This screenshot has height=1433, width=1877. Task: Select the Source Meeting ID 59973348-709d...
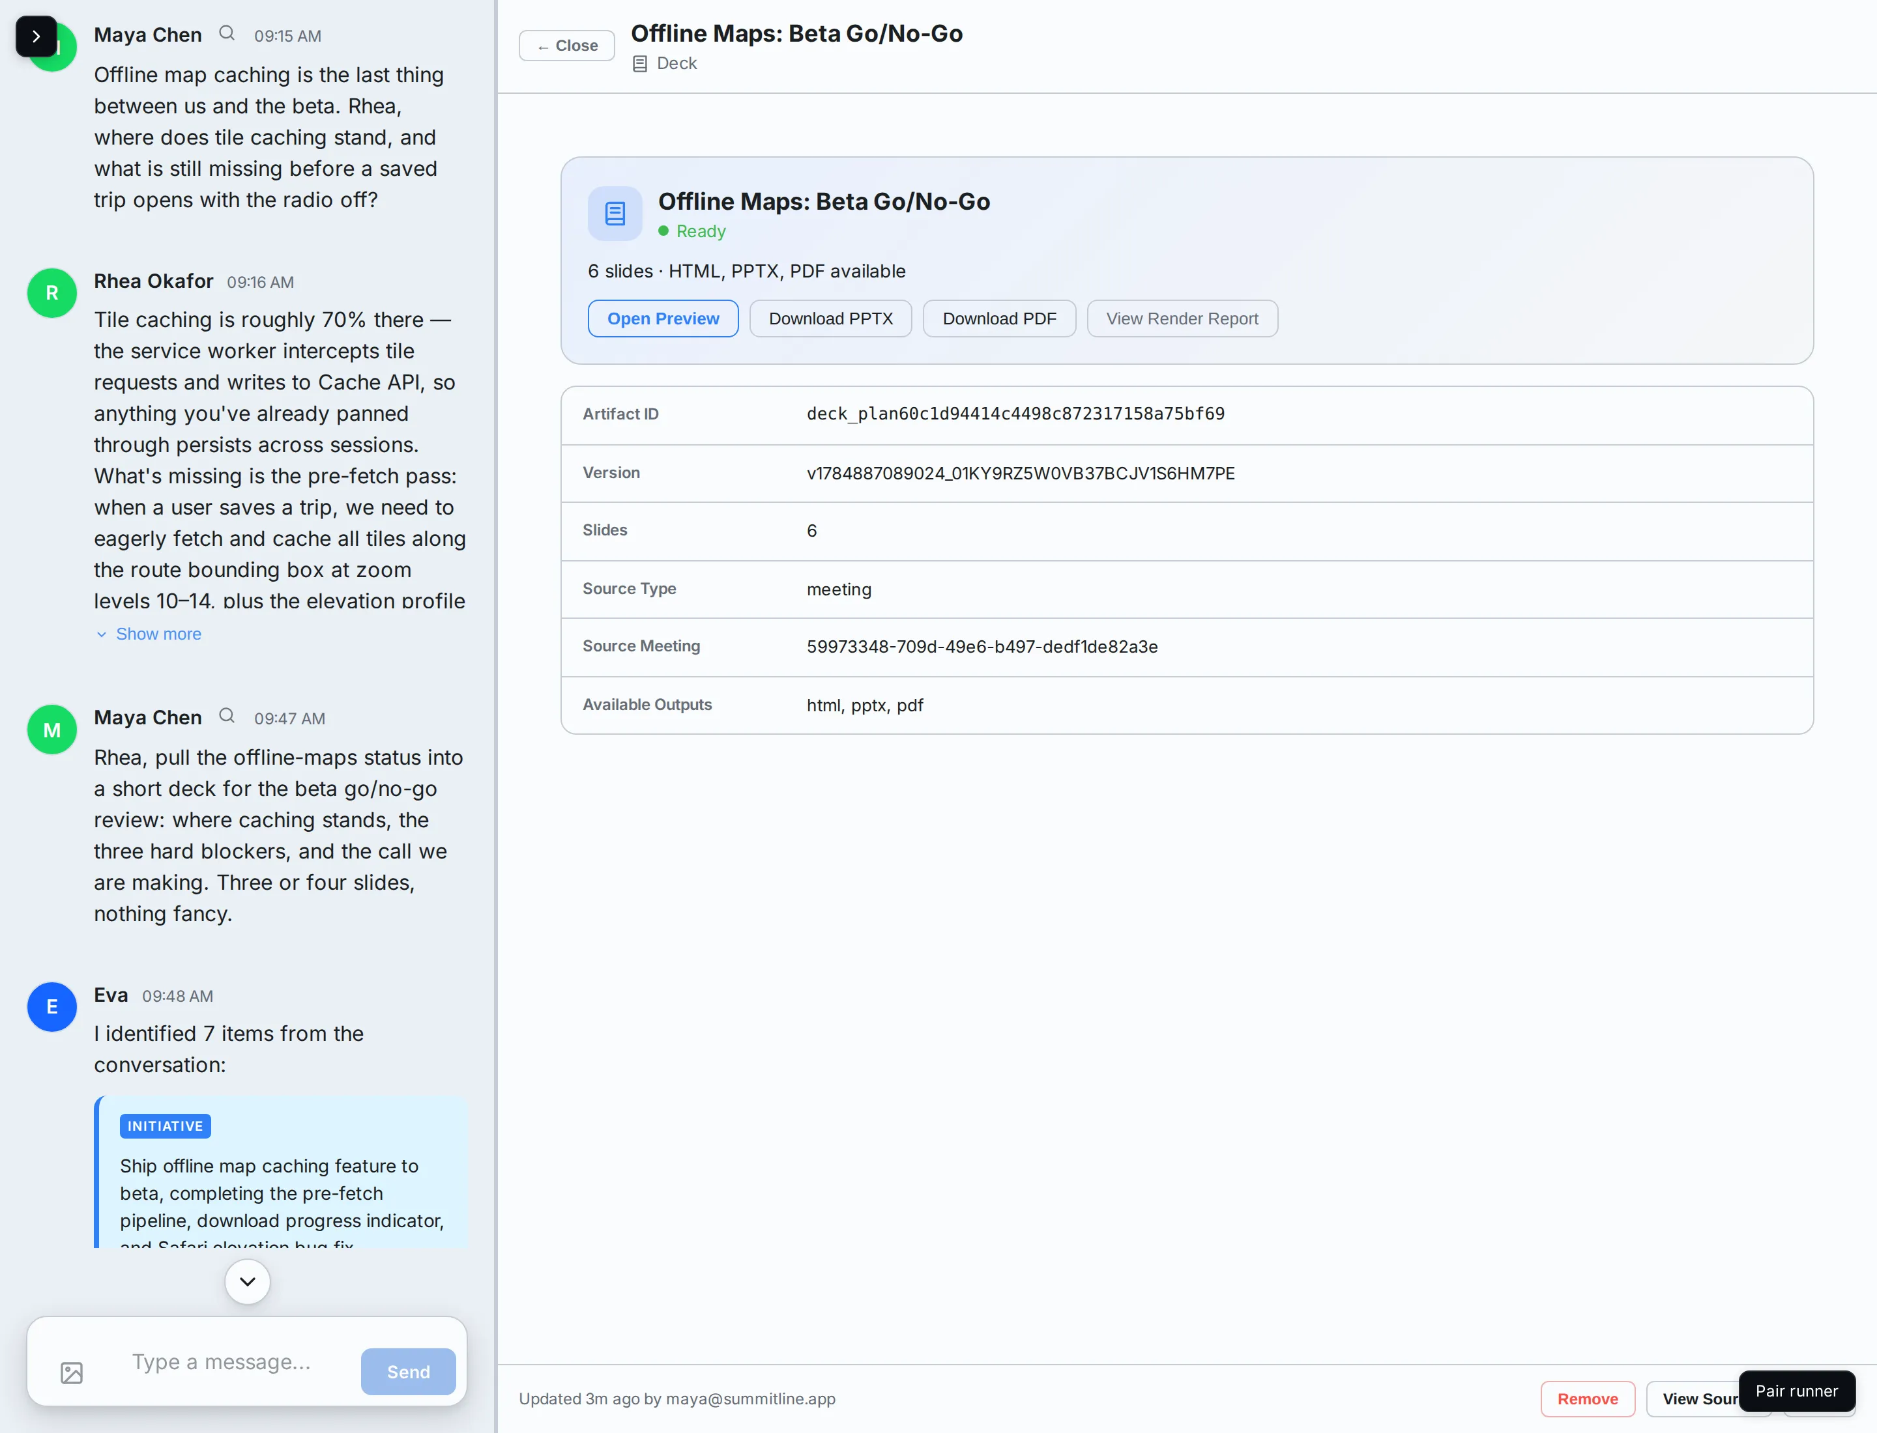[982, 647]
